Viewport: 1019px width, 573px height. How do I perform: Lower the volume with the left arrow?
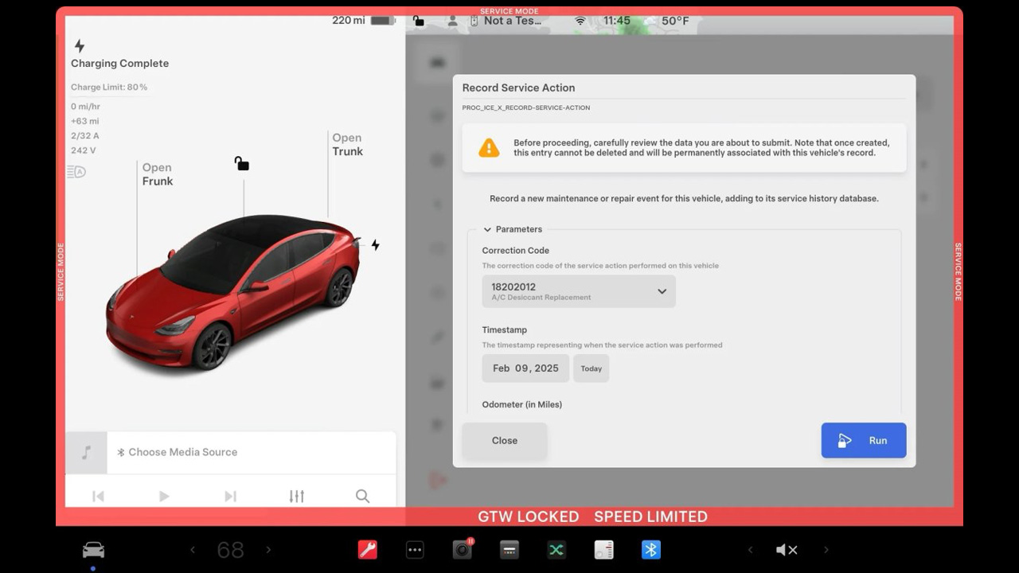pyautogui.click(x=750, y=550)
